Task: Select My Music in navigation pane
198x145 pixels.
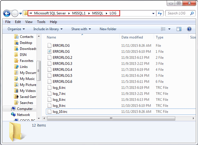Action: (x=24, y=79)
